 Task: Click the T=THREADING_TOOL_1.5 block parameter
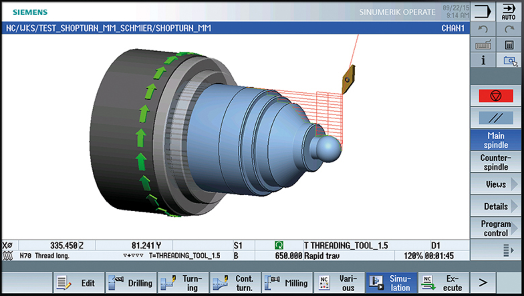pyautogui.click(x=184, y=256)
